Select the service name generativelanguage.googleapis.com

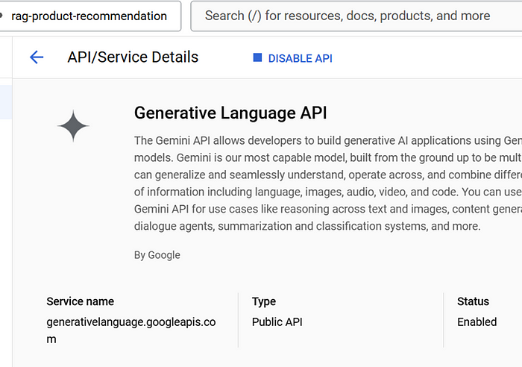(131, 330)
